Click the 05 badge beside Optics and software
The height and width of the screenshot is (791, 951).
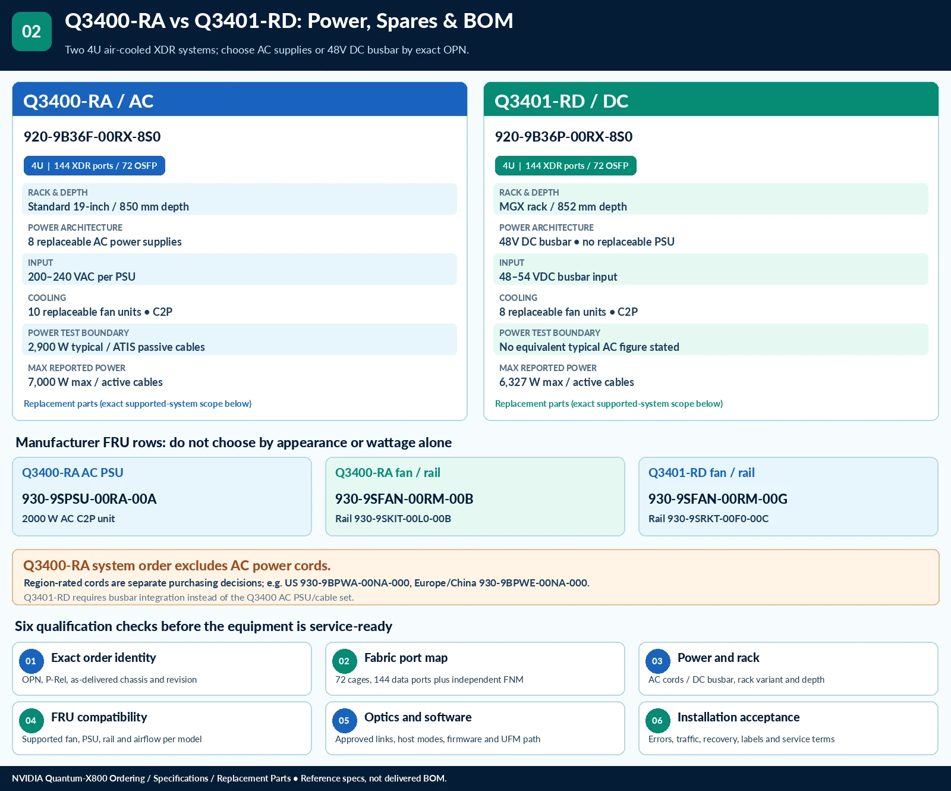click(344, 720)
